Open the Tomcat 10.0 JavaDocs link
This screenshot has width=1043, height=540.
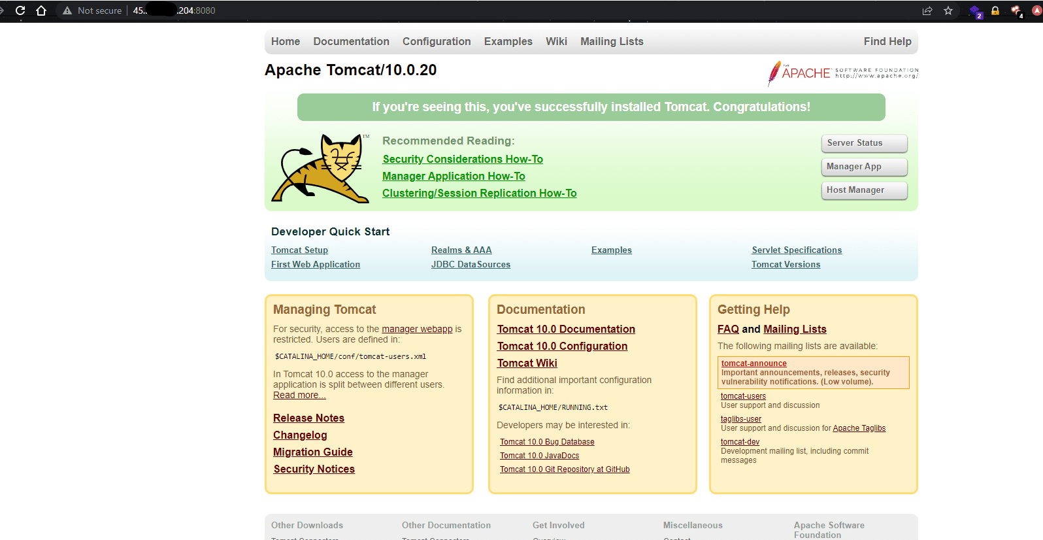pos(539,456)
